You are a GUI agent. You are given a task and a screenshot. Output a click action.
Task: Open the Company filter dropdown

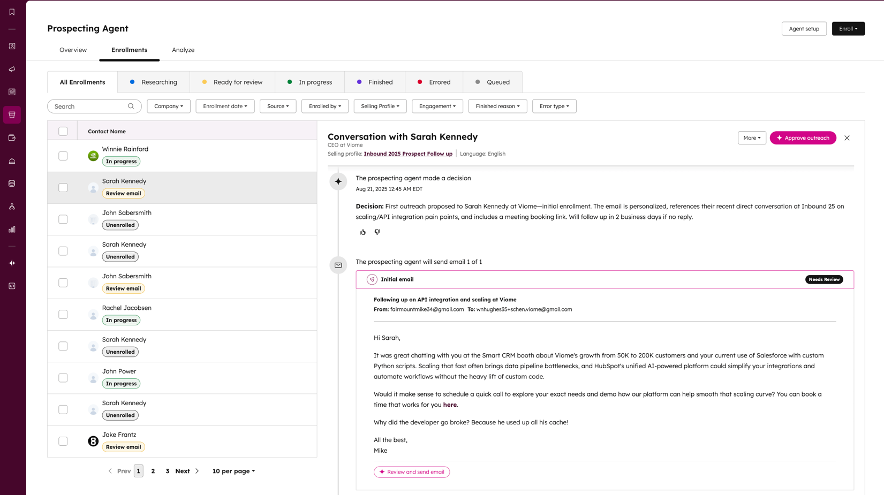point(169,106)
